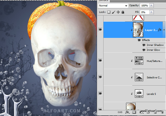This screenshot has height=116, width=166.
Task: Collapse Layer 2 effects list arrow
Action: [x=164, y=30]
